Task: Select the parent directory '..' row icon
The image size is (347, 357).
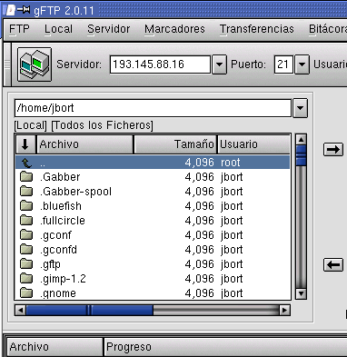Action: pyautogui.click(x=26, y=163)
